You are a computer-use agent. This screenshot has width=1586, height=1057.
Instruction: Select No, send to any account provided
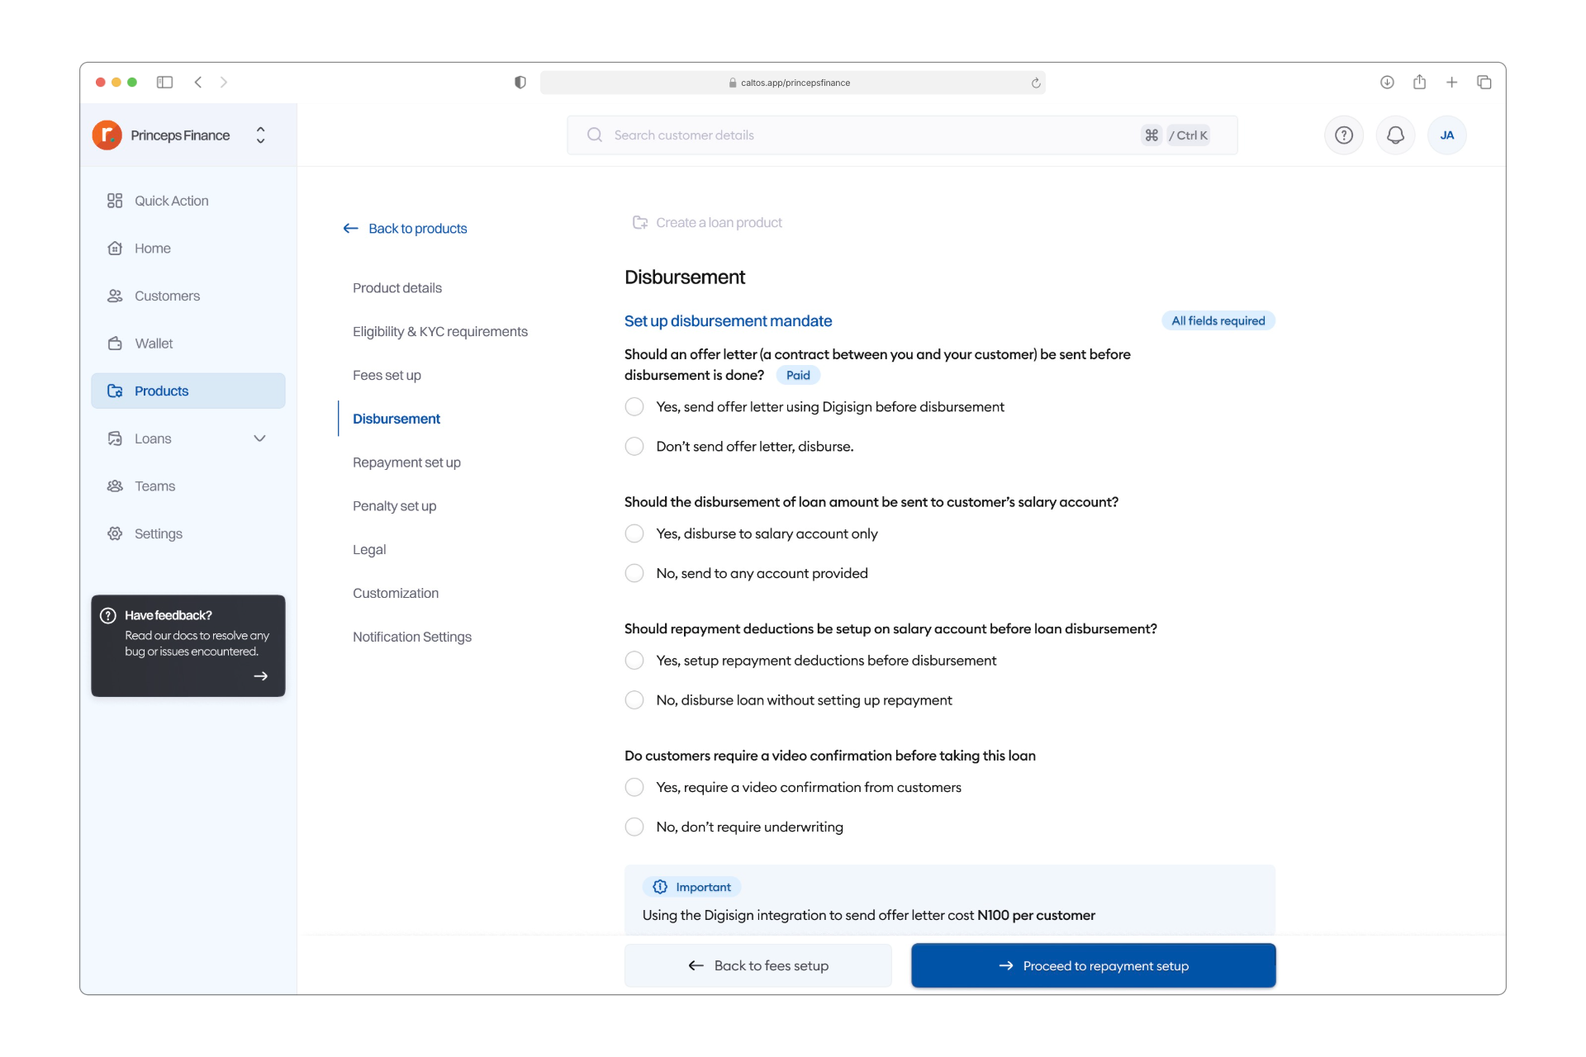(x=634, y=573)
